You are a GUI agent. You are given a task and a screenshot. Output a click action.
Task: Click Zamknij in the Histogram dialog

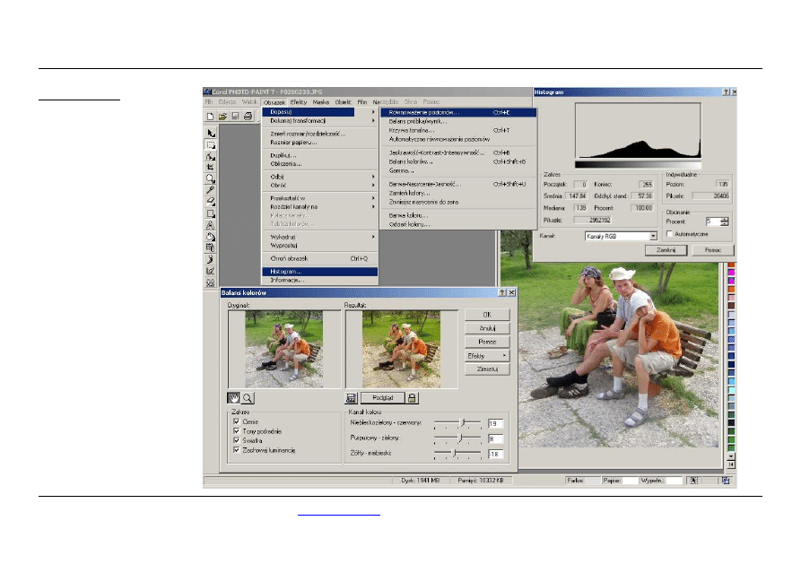(x=666, y=250)
